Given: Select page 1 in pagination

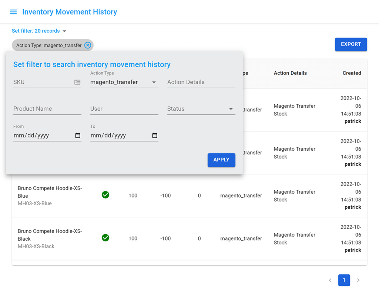Looking at the screenshot, I should pyautogui.click(x=344, y=280).
